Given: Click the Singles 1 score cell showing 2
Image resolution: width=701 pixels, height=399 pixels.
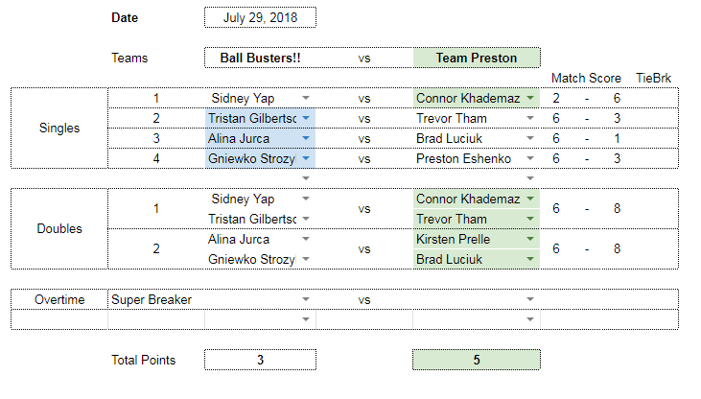Looking at the screenshot, I should [x=556, y=98].
